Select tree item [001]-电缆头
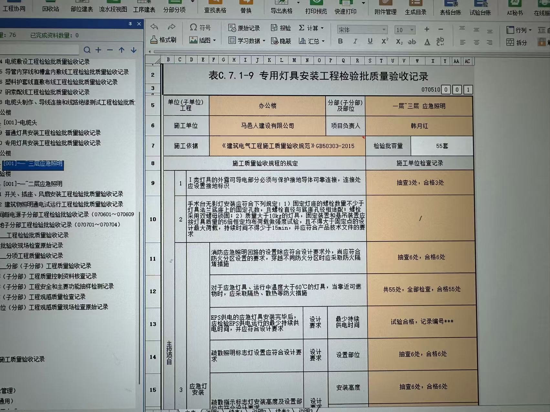Screen dimensions: 550x412 [x=20, y=123]
